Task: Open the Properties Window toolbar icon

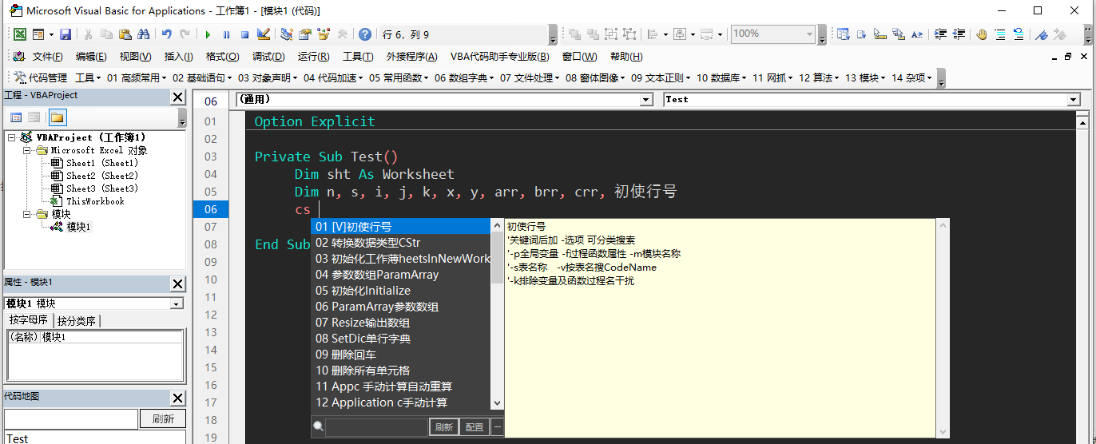Action: pyautogui.click(x=304, y=34)
